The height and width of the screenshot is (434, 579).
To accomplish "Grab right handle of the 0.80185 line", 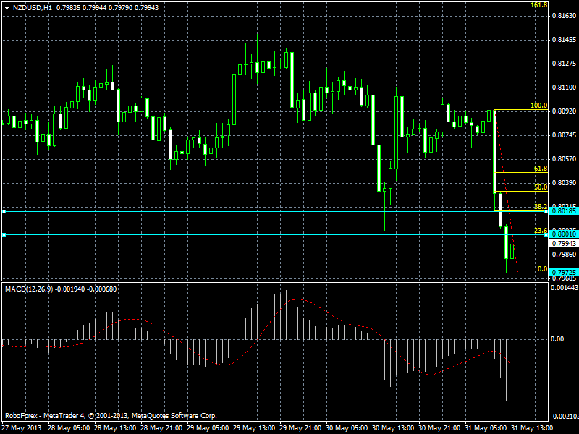I will [546, 211].
